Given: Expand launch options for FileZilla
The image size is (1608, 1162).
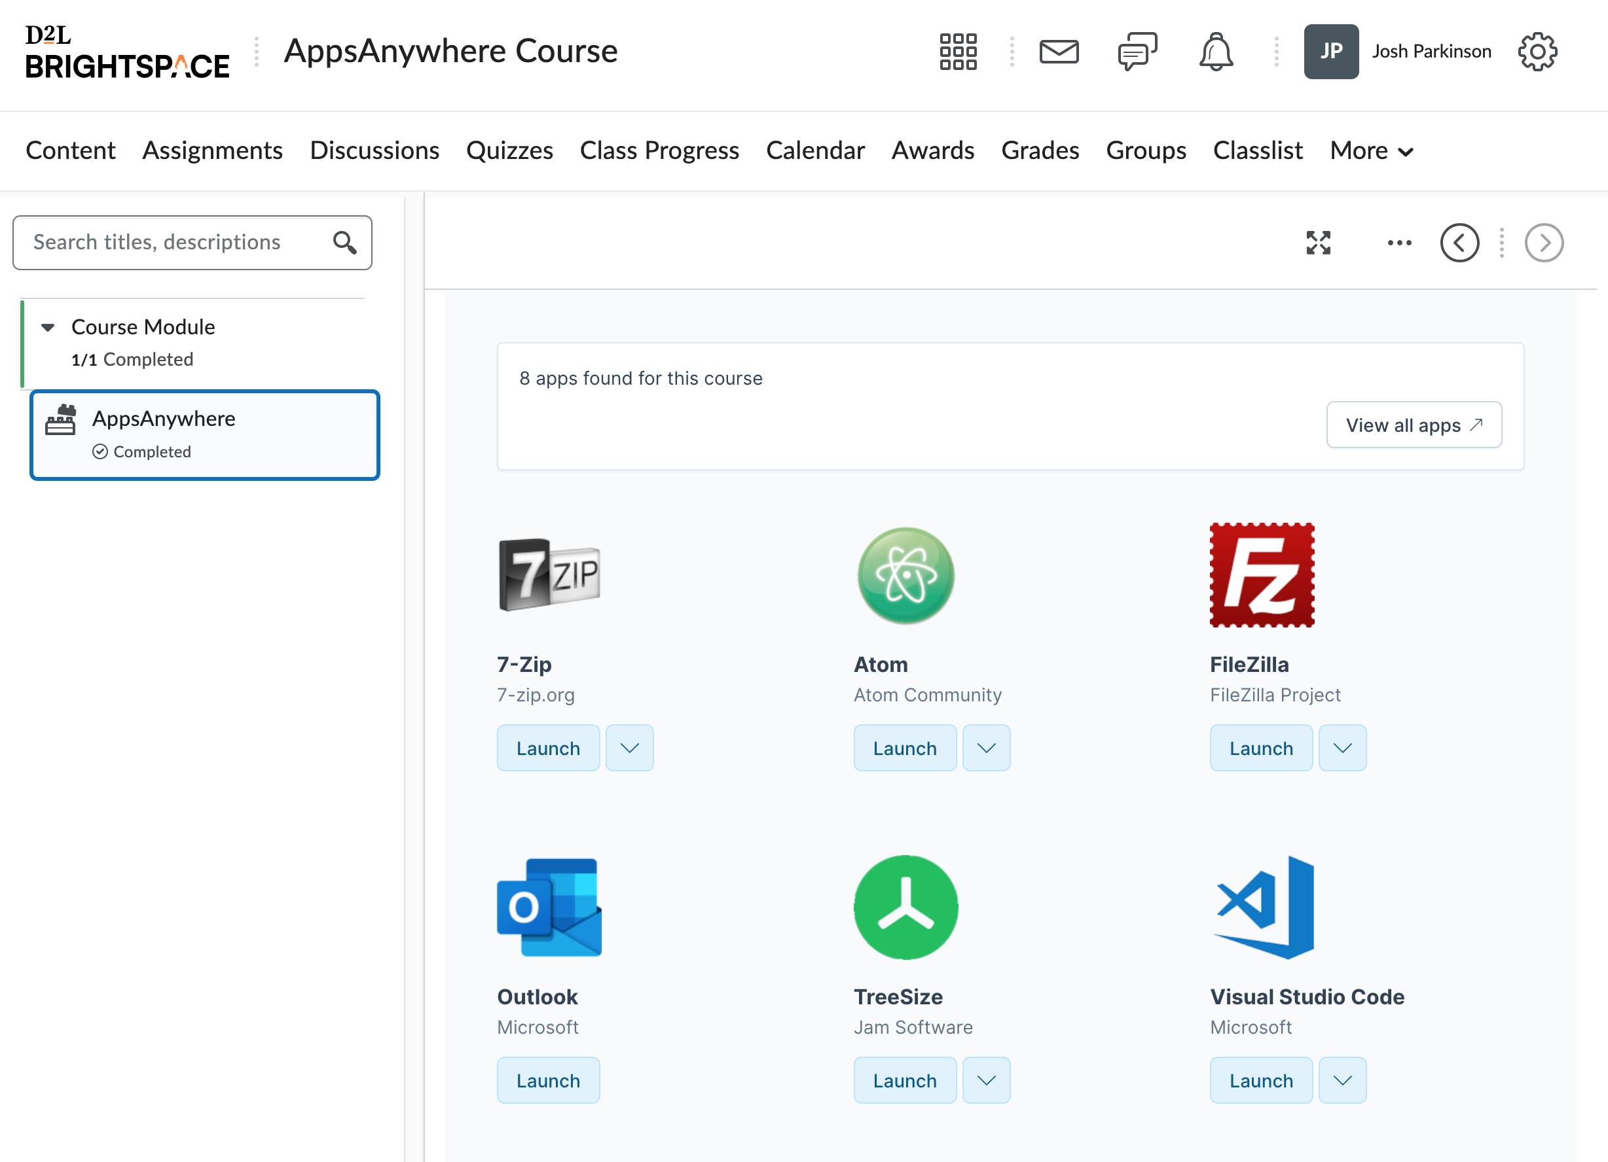Looking at the screenshot, I should pyautogui.click(x=1342, y=748).
